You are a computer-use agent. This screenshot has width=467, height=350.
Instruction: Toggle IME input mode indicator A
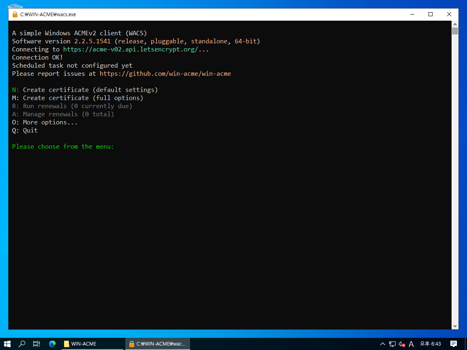(411, 344)
